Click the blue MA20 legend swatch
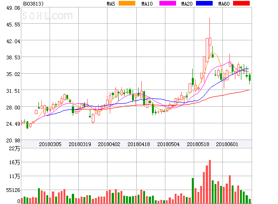Viewport: 278px width, 204px height. [204, 3]
